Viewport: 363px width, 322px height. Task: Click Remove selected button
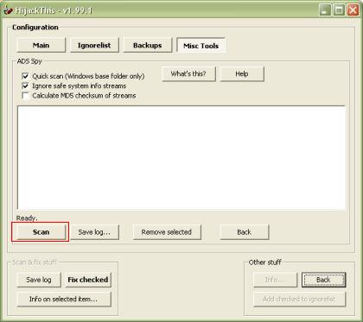(167, 232)
